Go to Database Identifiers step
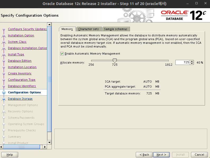The width and height of the screenshot is (210, 158). (x=22, y=86)
